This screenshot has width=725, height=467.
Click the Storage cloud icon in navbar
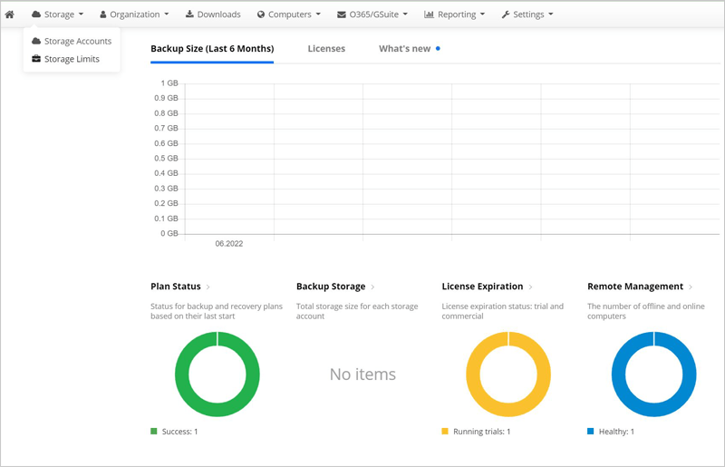36,15
